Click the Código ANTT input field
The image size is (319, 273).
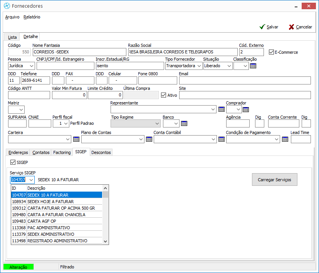(x=29, y=95)
